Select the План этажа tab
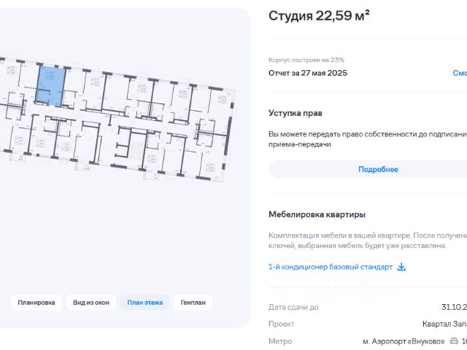Image resolution: width=467 pixels, height=350 pixels. pos(145,303)
